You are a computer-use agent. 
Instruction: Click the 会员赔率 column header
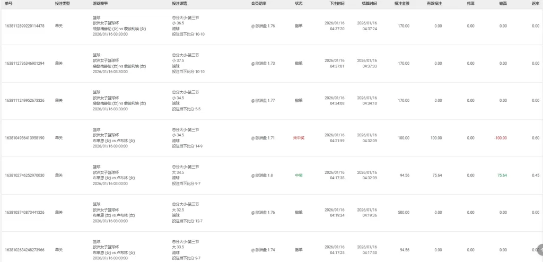[x=259, y=3]
